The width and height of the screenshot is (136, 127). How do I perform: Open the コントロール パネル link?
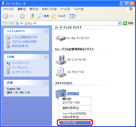tap(21, 72)
